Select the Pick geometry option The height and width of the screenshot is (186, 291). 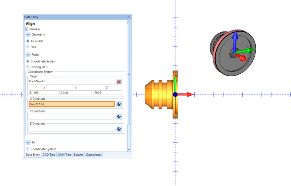[27, 47]
